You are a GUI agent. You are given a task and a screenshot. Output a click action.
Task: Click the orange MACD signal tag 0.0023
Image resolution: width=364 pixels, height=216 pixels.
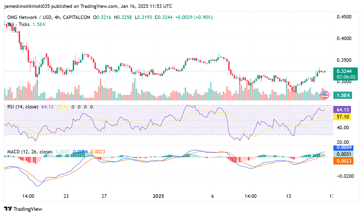[344, 161]
